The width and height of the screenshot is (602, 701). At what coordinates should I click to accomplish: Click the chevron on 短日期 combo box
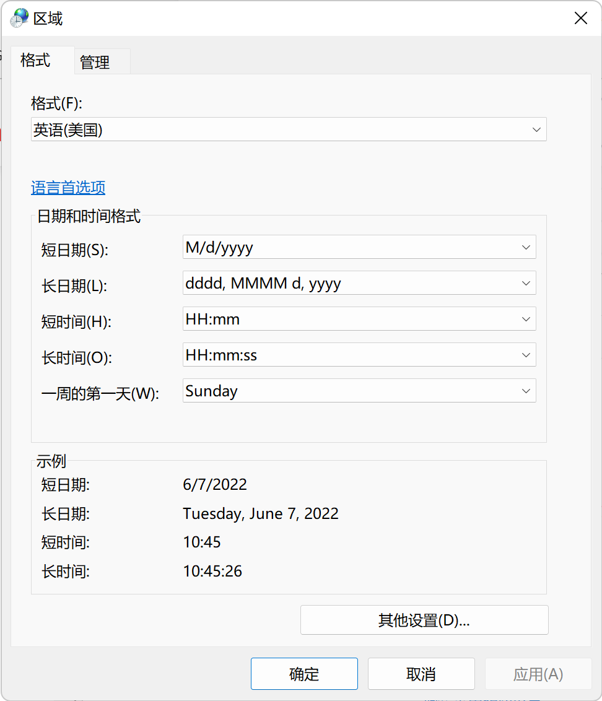pos(526,247)
